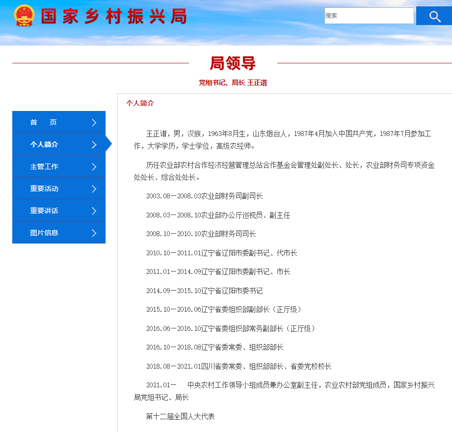
Task: Open the 图片信息 sidebar menu item
Action: point(59,232)
